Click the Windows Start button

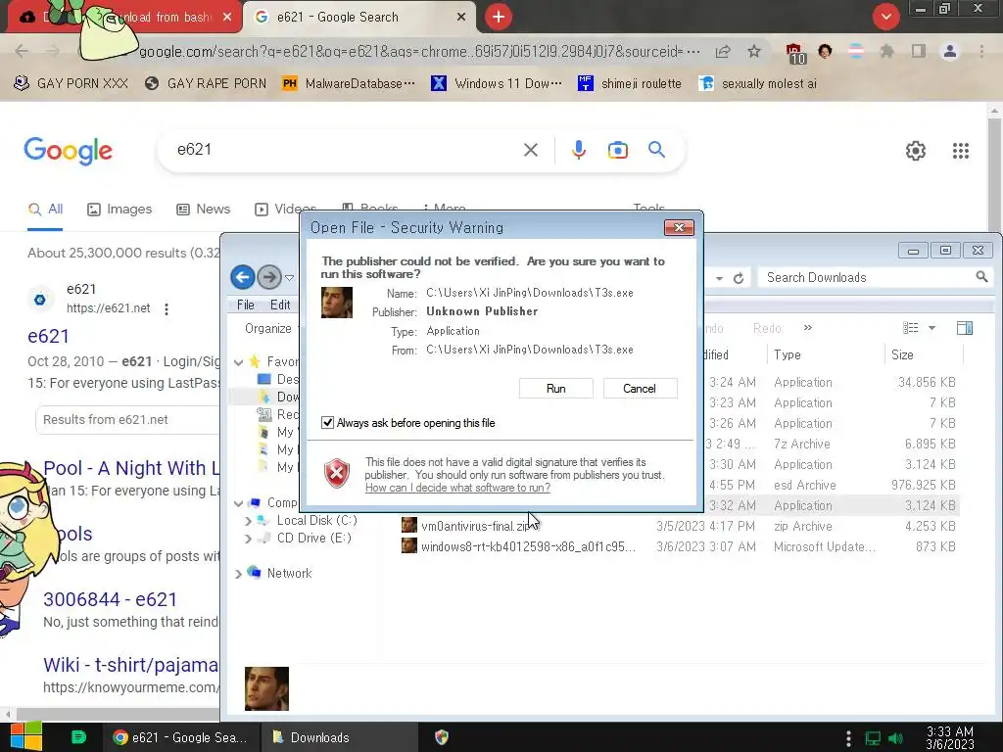(26, 736)
